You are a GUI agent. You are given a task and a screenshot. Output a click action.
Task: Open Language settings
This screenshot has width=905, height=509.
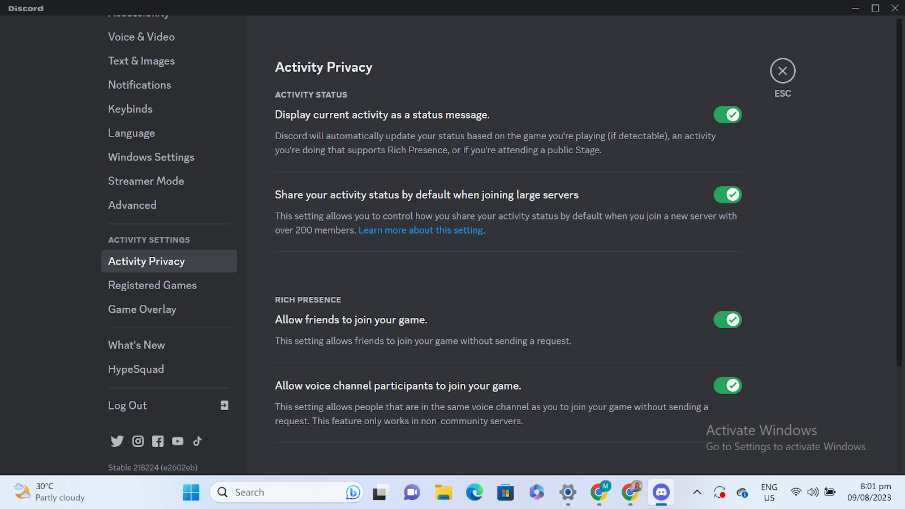tap(169, 133)
